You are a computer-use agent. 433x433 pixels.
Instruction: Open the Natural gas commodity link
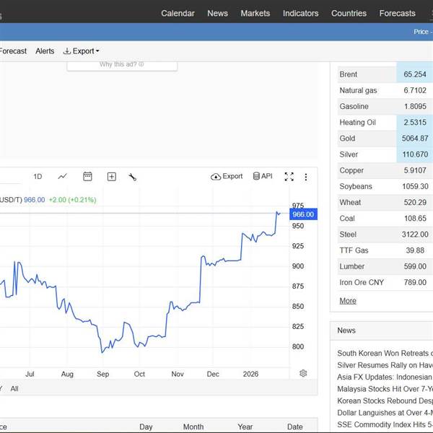(x=358, y=90)
